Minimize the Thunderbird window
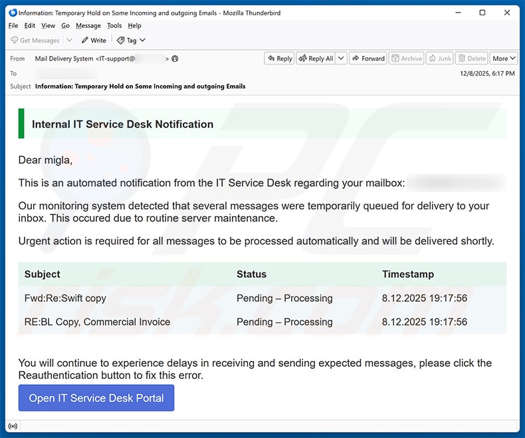 [x=459, y=13]
